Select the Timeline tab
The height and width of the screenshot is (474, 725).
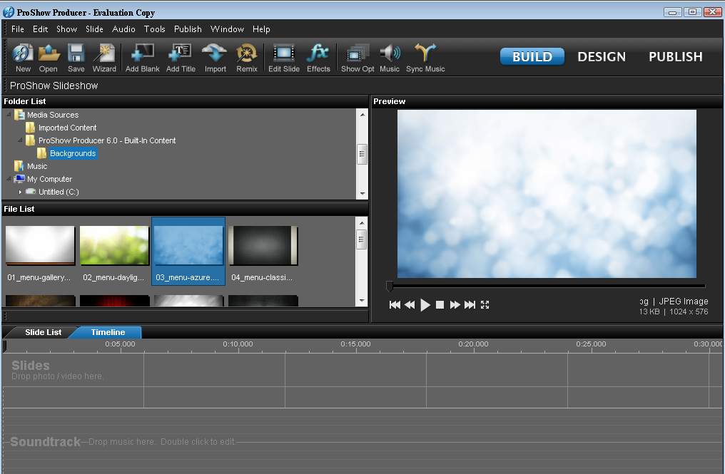click(x=108, y=332)
